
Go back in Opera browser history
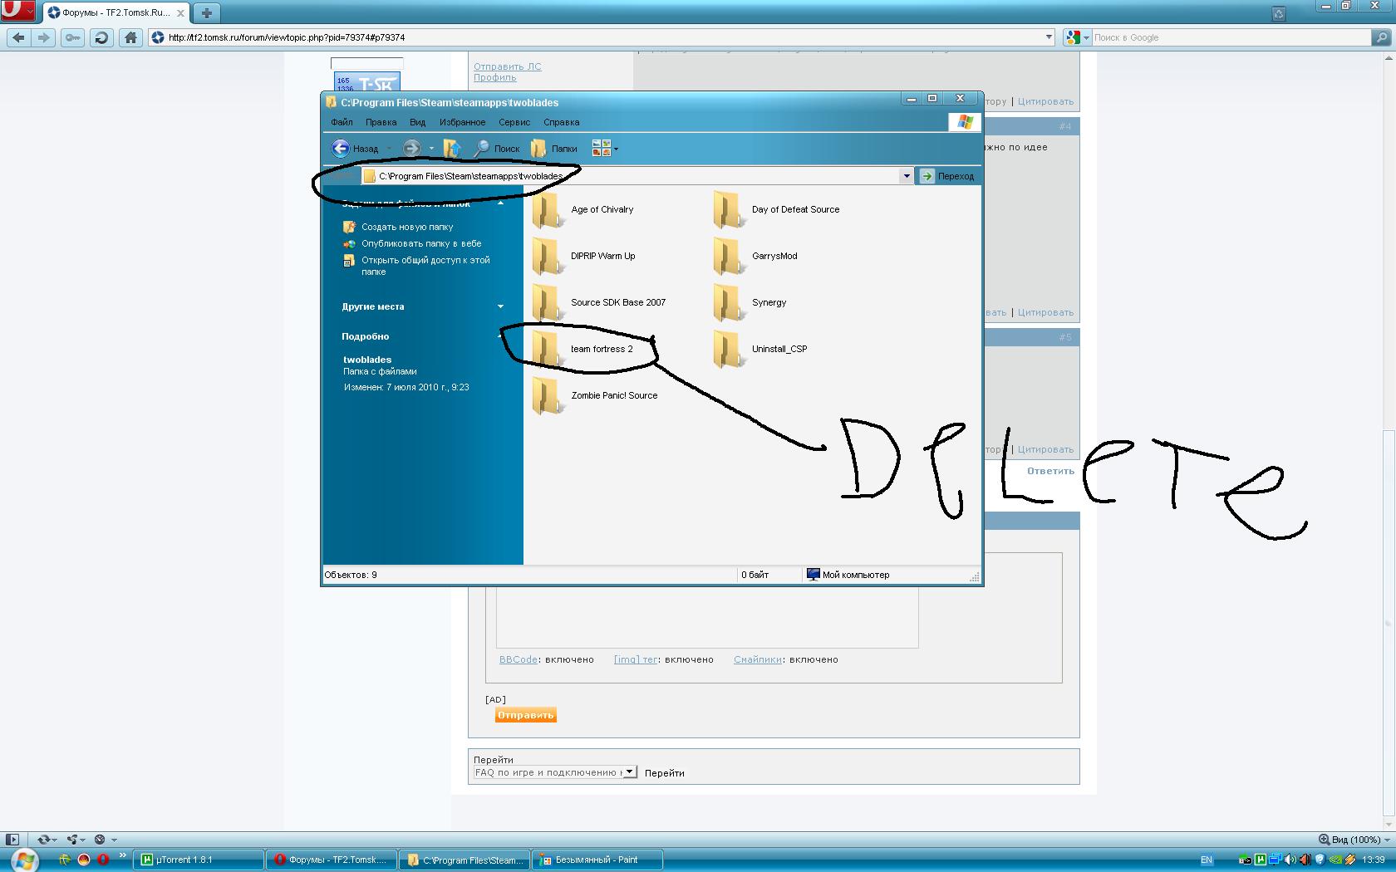click(19, 37)
